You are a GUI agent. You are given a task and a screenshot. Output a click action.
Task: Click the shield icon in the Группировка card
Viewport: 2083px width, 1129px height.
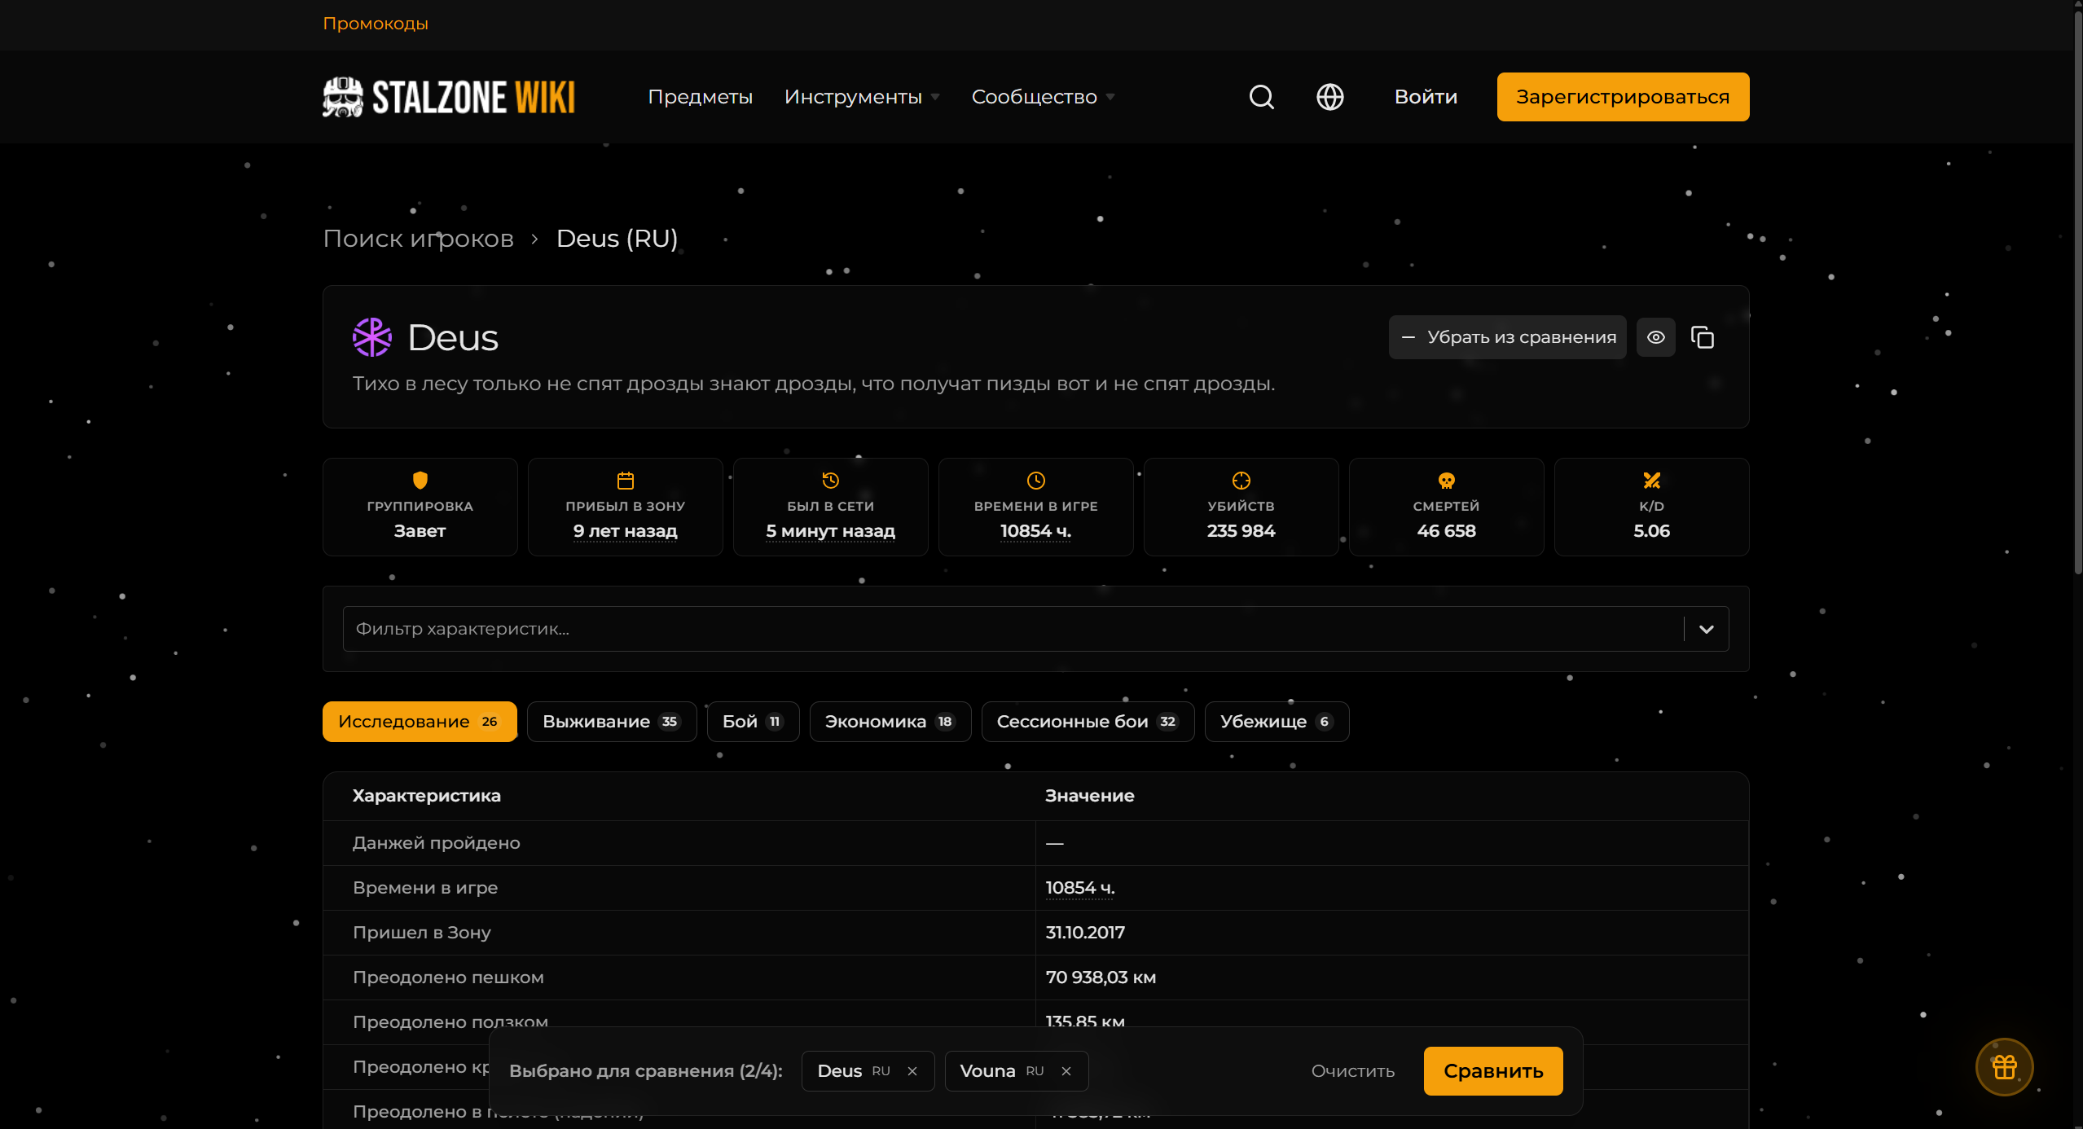[420, 481]
